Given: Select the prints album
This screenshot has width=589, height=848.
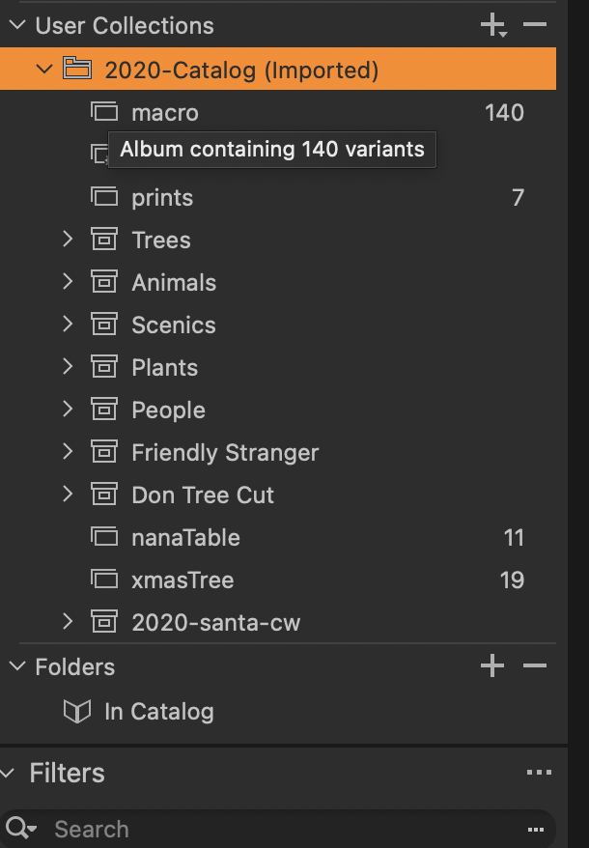Looking at the screenshot, I should pos(162,197).
